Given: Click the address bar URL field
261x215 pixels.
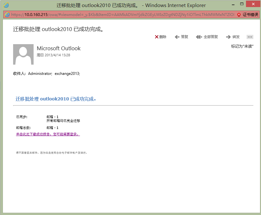Looking at the screenshot, I should click(123, 15).
